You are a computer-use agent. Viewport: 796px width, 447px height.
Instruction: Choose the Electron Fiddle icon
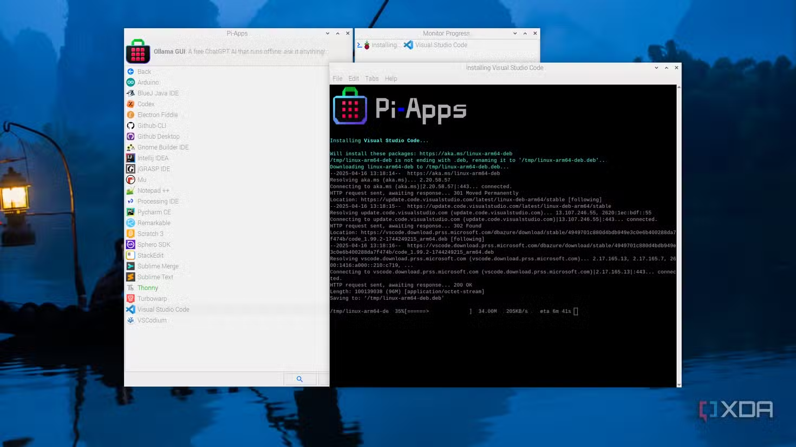(x=131, y=115)
